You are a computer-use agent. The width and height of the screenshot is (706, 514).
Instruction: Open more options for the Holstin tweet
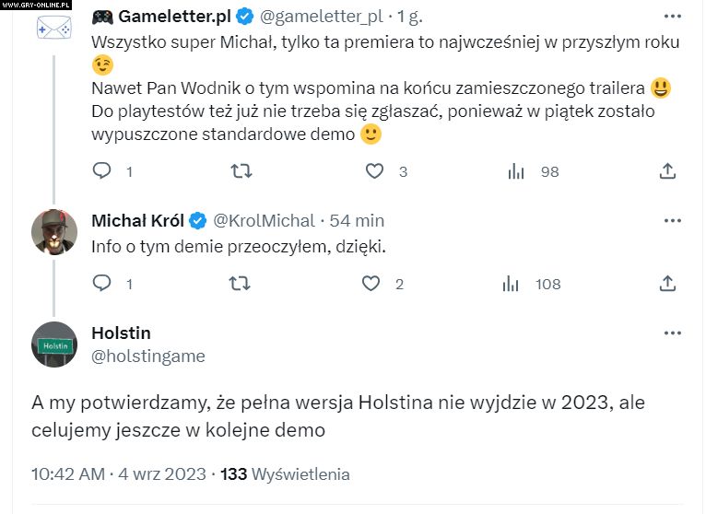pos(673,333)
